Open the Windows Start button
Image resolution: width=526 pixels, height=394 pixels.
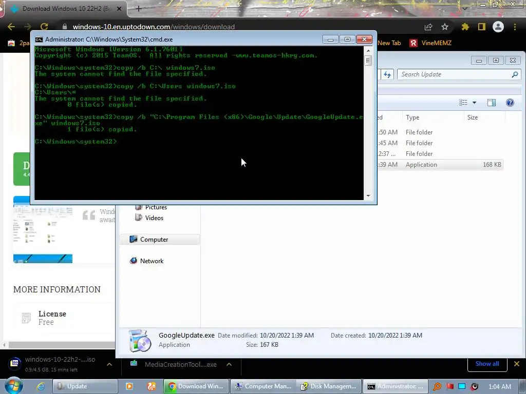[13, 386]
